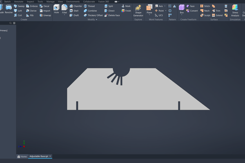Open the View ribbon tab

[60, 2]
